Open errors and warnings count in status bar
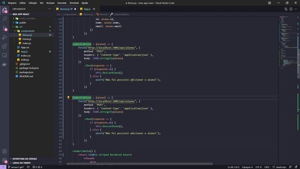Screen dimensions: 300x169 (37, 167)
